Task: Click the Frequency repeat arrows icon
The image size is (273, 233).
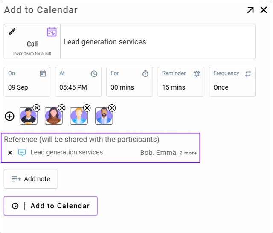Action: click(248, 74)
